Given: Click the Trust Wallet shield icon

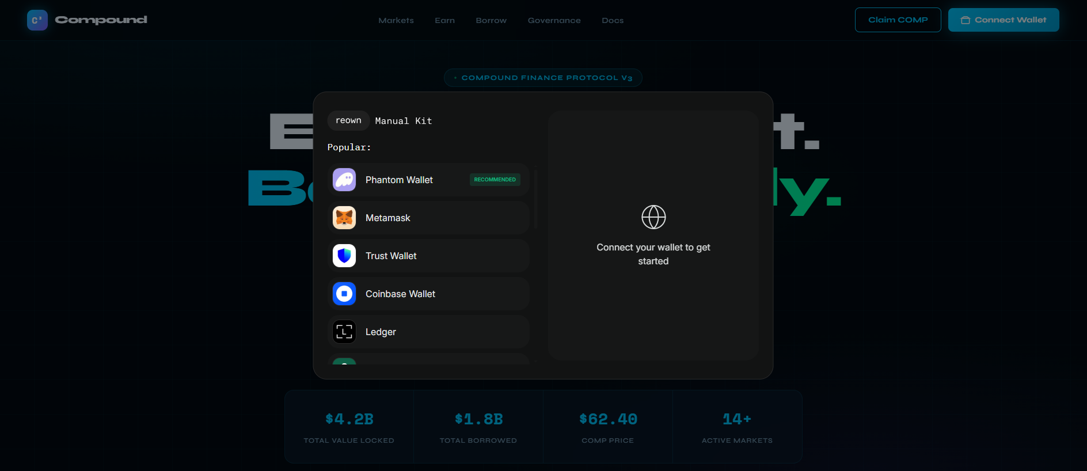Looking at the screenshot, I should 344,256.
